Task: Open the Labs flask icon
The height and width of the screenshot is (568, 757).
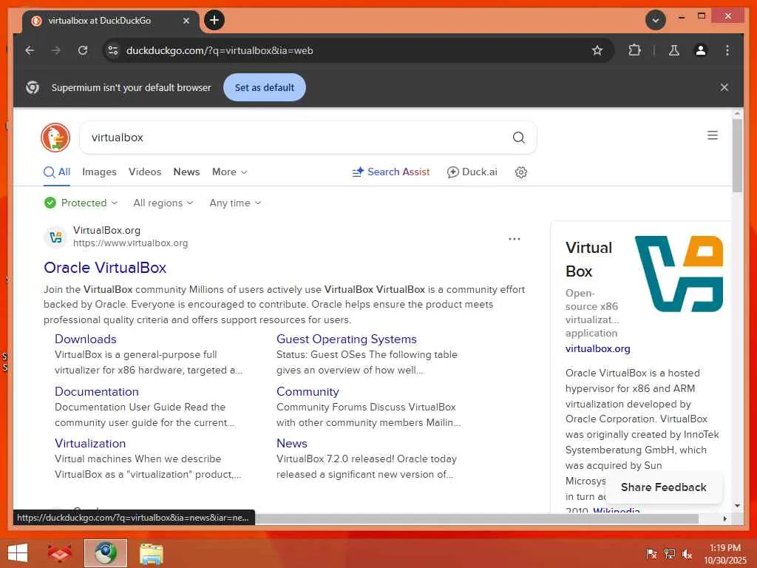Action: (674, 50)
